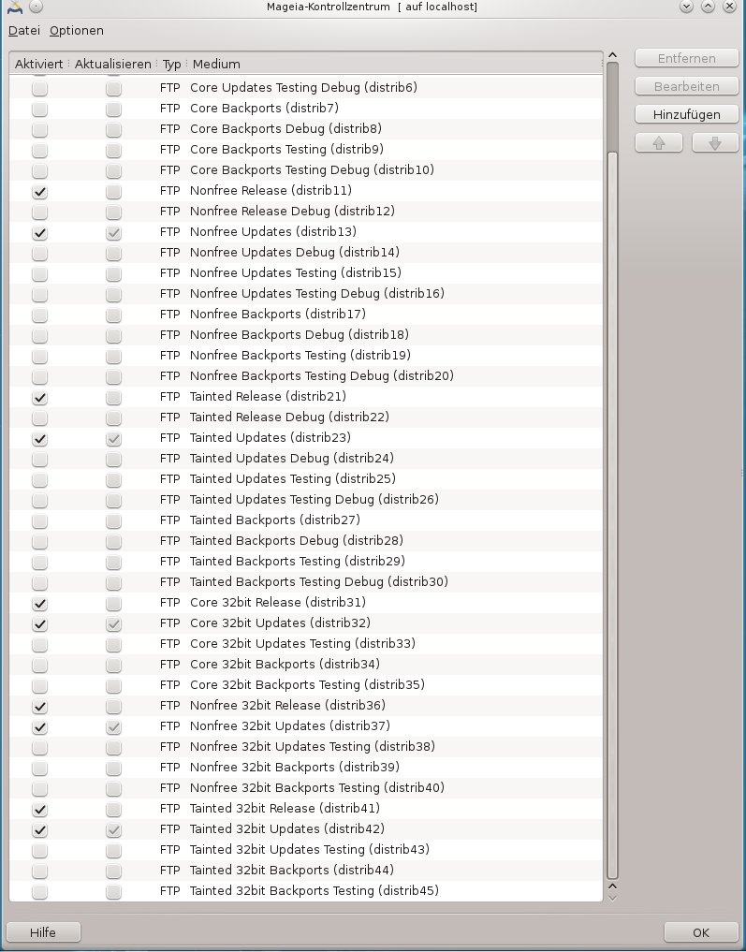Image resolution: width=746 pixels, height=952 pixels.
Task: Click lowest scroll-down arrow of list
Action: (612, 898)
